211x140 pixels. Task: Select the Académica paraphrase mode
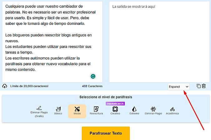click(x=172, y=111)
